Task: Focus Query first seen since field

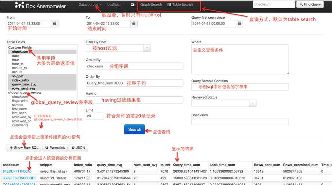Action: click(214, 24)
